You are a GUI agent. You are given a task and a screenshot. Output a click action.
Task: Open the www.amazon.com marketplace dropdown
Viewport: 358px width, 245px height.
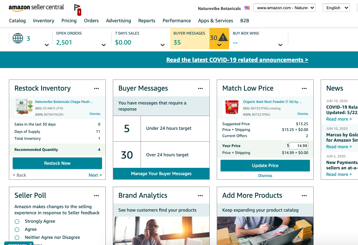click(x=284, y=8)
